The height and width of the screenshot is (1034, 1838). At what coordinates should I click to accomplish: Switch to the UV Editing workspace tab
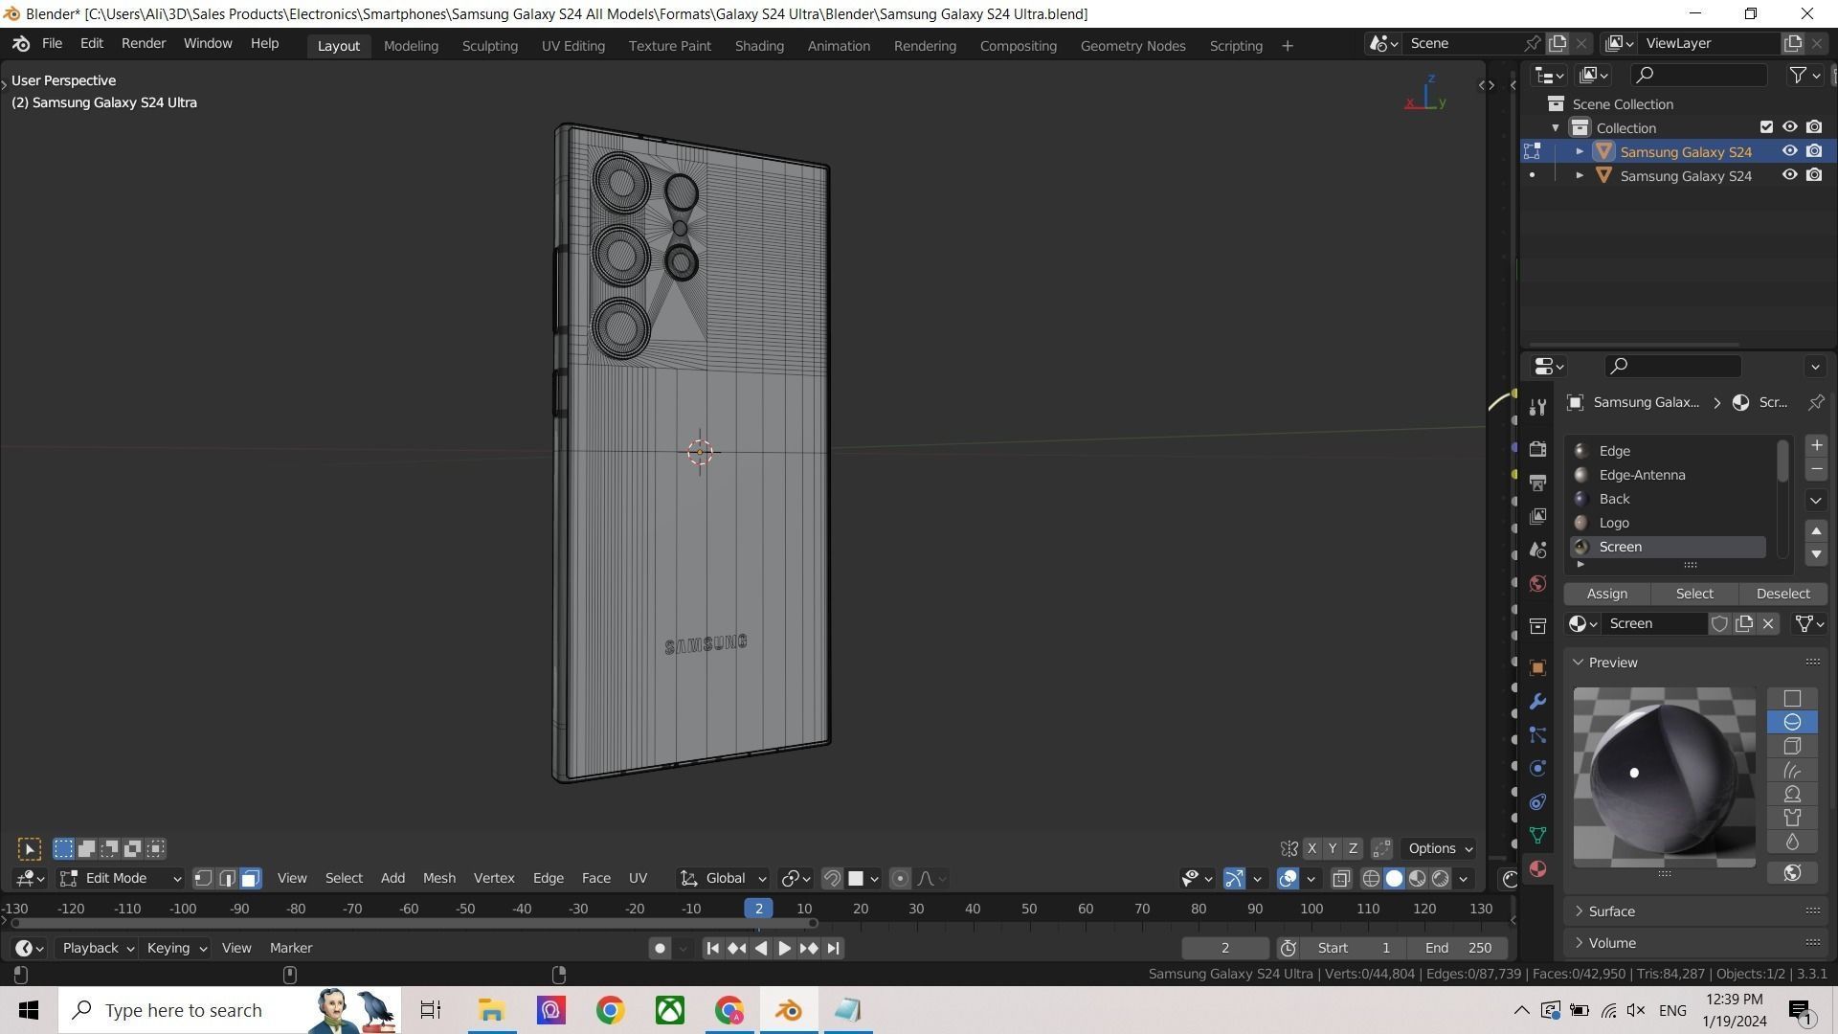point(572,46)
